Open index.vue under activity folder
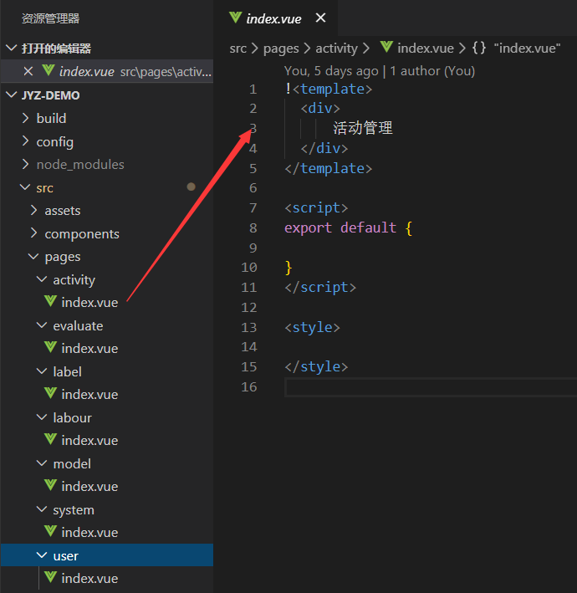 (x=89, y=303)
